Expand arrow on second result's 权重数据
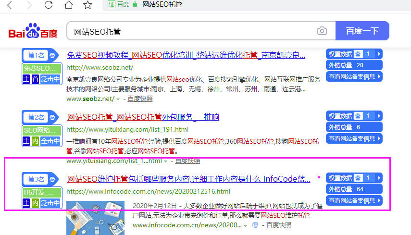This screenshot has width=411, height=235. (x=379, y=116)
